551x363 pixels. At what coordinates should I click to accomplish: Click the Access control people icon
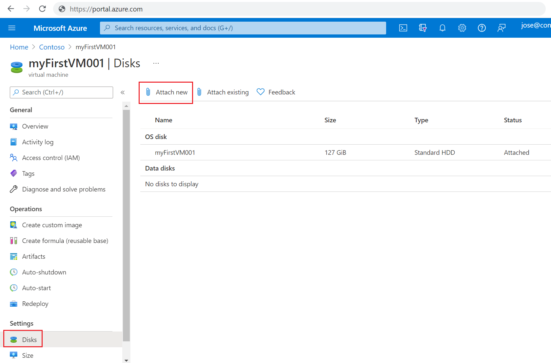pyautogui.click(x=13, y=158)
